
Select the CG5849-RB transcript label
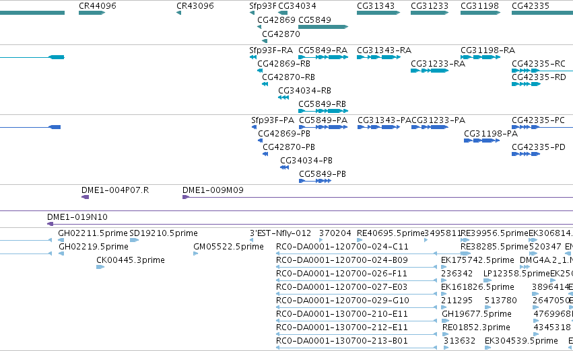tap(322, 104)
